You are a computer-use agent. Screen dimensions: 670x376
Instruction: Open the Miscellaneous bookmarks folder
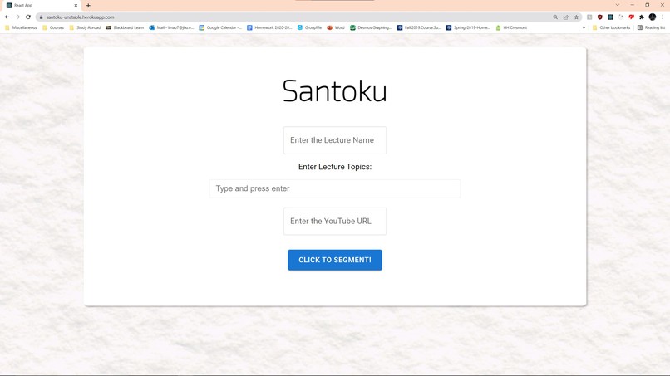(21, 27)
